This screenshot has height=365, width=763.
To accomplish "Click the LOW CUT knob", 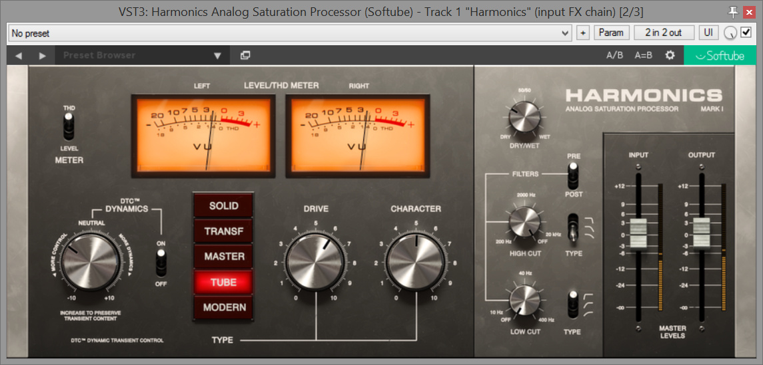I will (525, 301).
